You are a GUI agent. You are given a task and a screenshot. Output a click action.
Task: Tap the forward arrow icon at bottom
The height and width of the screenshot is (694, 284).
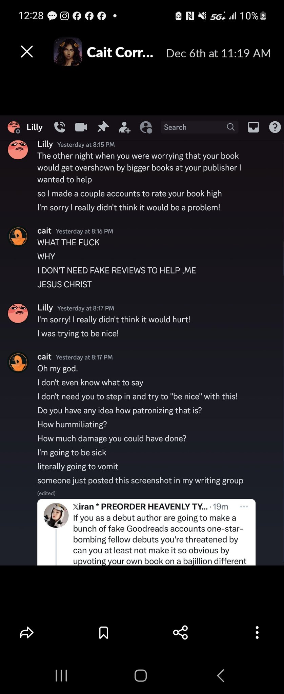pyautogui.click(x=27, y=632)
